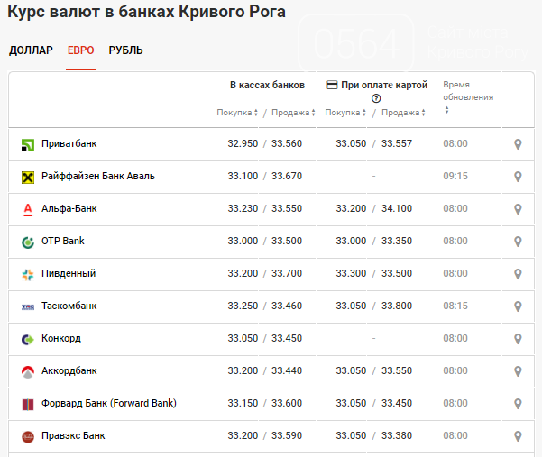Viewport: 542px width, 457px height.
Task: Open map pin for Райффайзен Банк Аваль
Action: click(518, 177)
